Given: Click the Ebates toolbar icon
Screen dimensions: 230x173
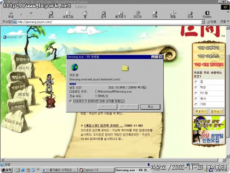Looking at the screenshot, I should (x=207, y=14).
